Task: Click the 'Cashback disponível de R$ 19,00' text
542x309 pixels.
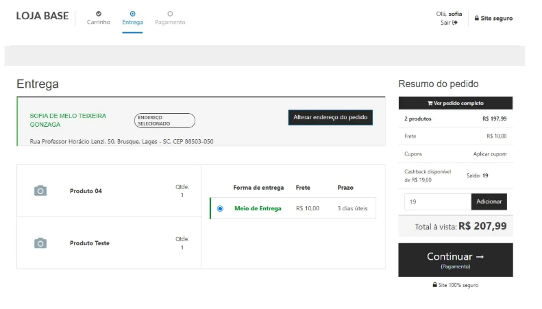Action: [428, 175]
